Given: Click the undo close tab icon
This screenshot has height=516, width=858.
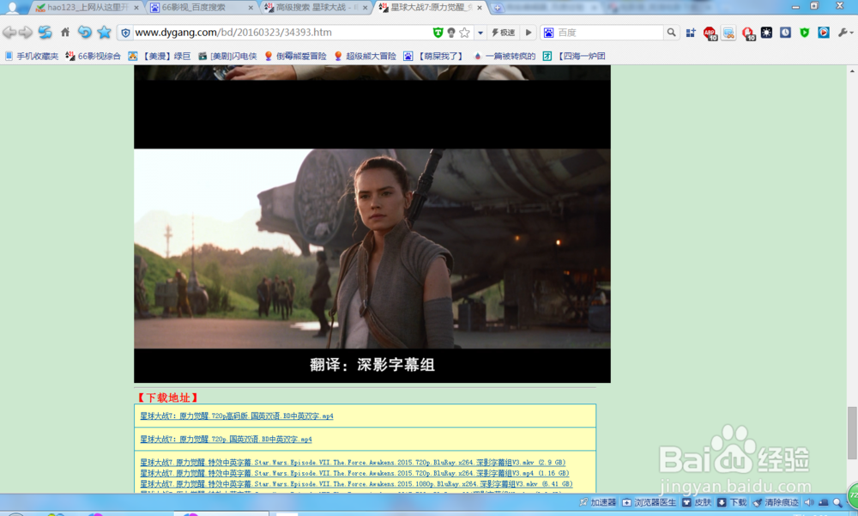Looking at the screenshot, I should (x=84, y=33).
